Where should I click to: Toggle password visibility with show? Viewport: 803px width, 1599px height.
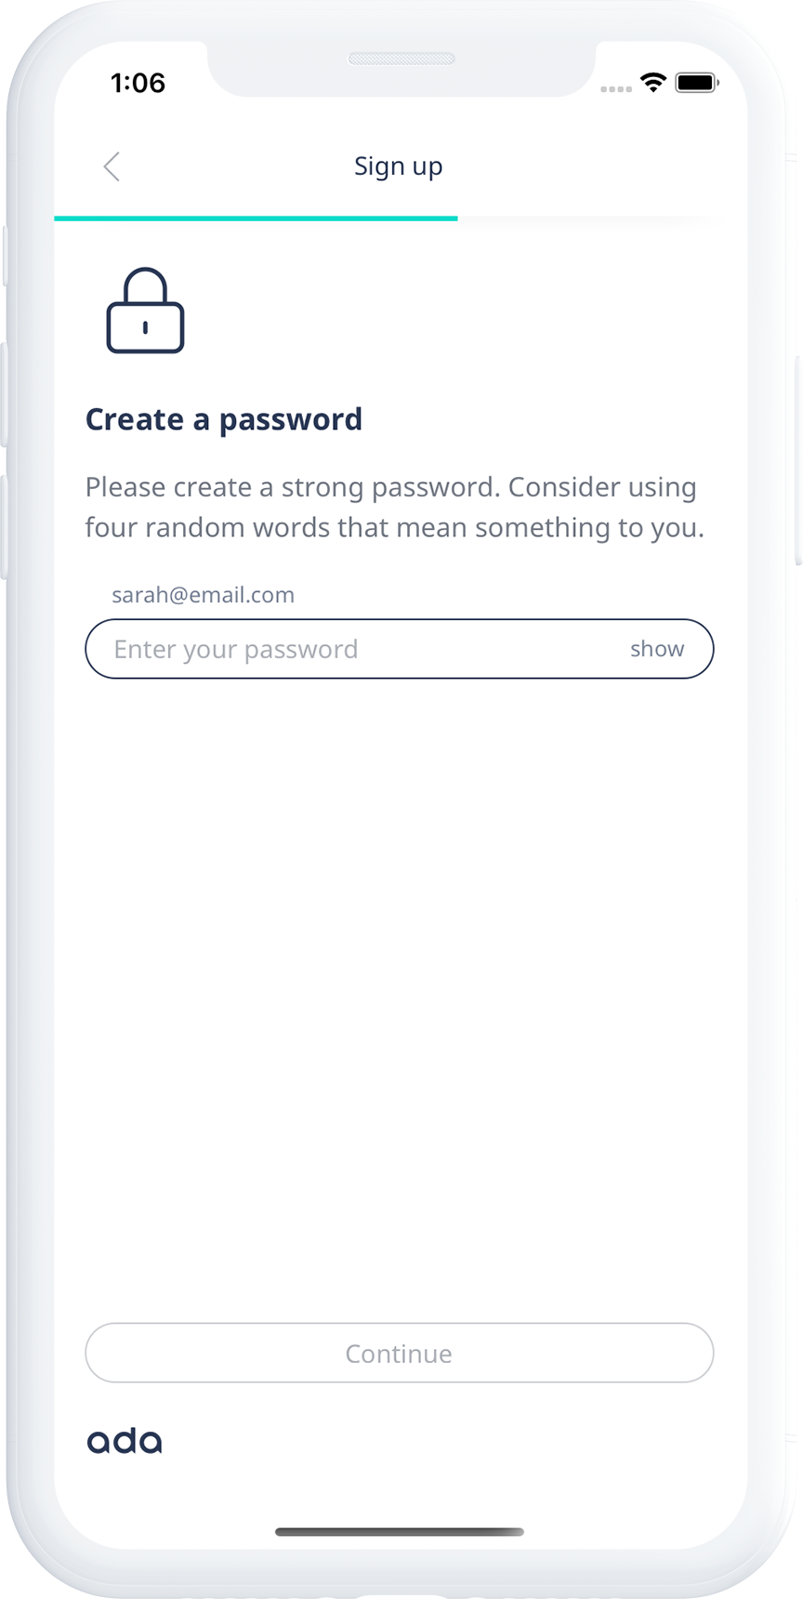(656, 649)
